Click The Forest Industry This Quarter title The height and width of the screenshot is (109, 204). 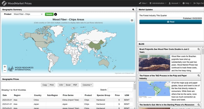pos(153,15)
